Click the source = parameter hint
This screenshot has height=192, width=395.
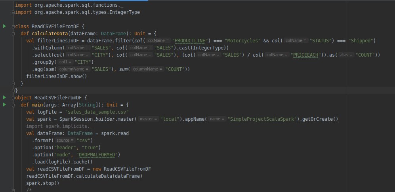[65, 141]
